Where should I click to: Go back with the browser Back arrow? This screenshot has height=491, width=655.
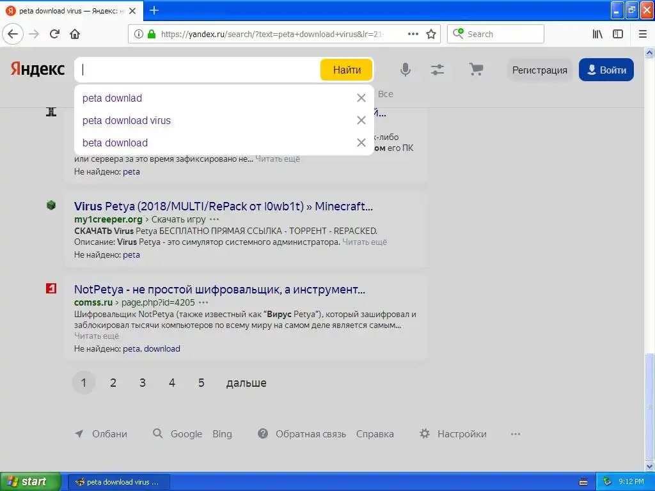[13, 34]
